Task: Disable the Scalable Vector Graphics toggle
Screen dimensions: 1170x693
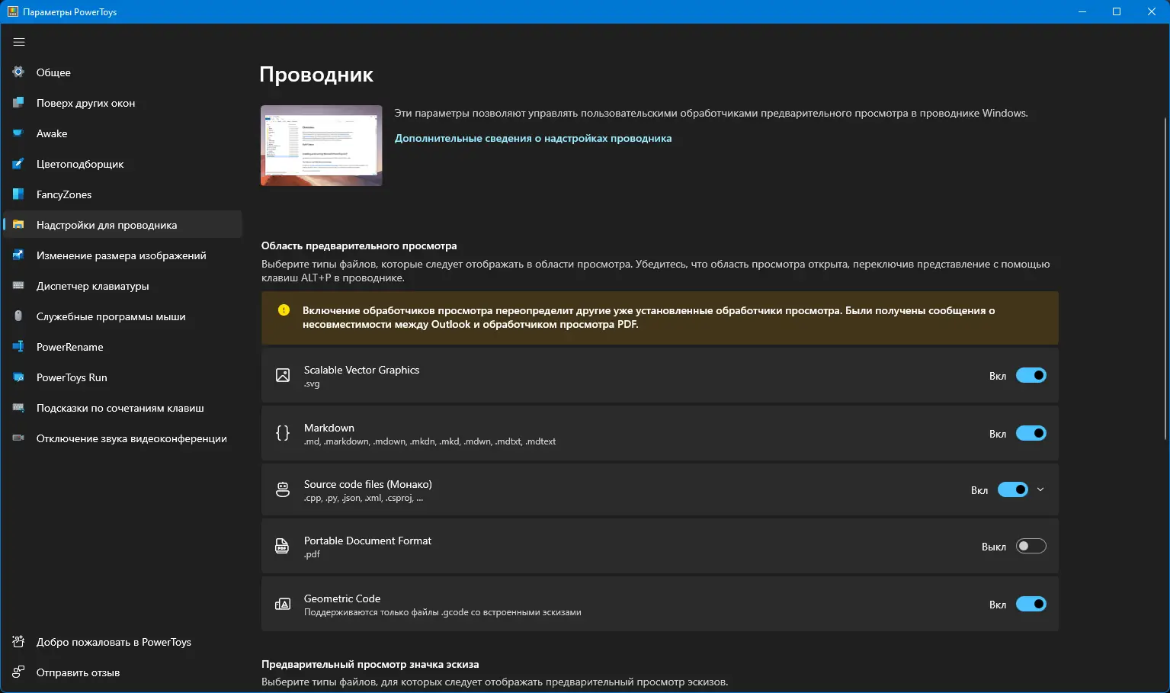Action: [x=1031, y=375]
